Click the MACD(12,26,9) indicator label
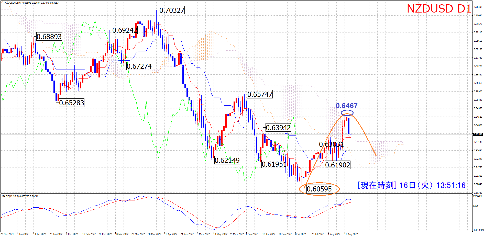The width and height of the screenshot is (484, 237). 21,196
